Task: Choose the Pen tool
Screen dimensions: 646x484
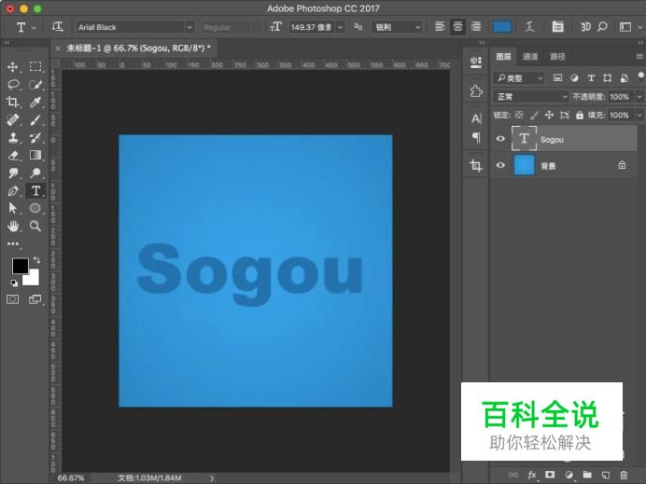Action: pyautogui.click(x=13, y=191)
